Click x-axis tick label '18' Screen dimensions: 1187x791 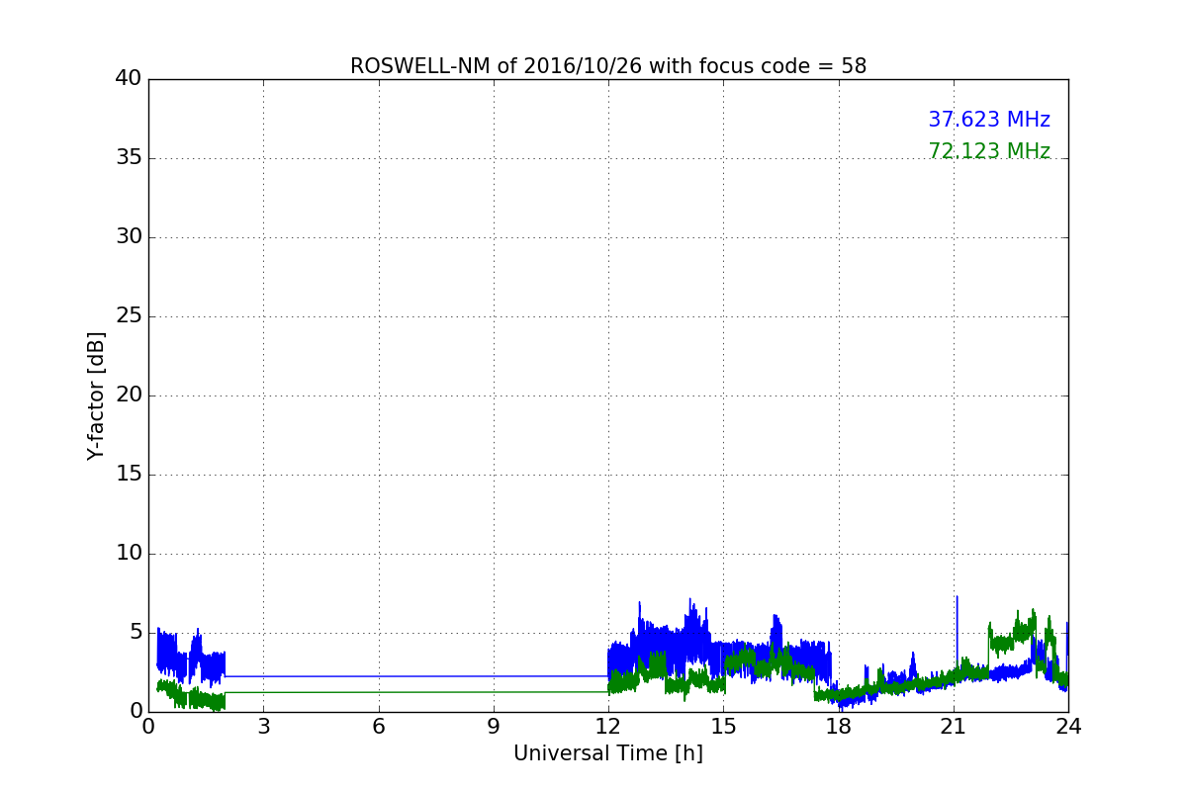(839, 727)
